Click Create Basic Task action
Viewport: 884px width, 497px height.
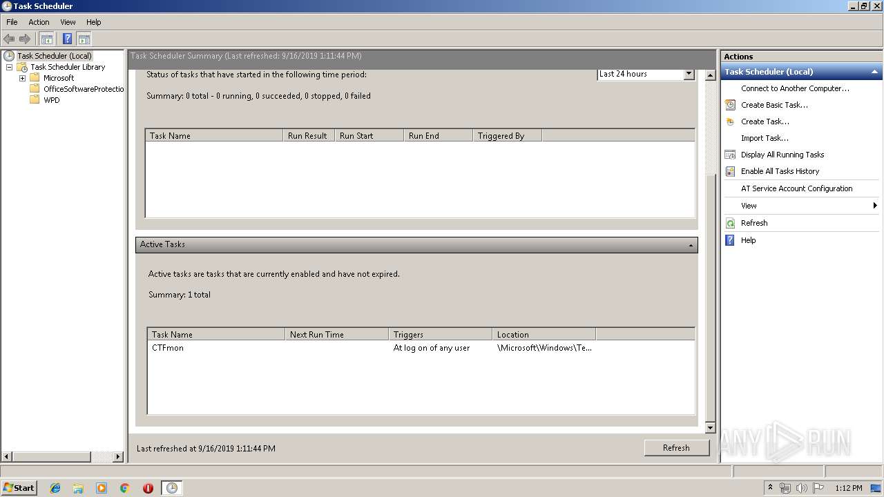coord(774,105)
